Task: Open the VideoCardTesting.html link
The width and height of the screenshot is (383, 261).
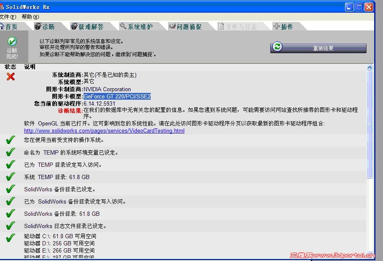Action: click(x=104, y=131)
